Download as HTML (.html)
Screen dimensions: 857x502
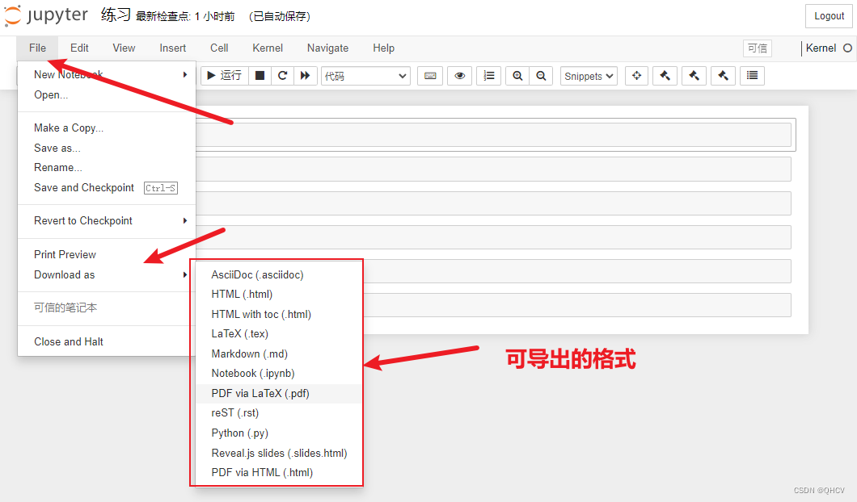click(279, 294)
